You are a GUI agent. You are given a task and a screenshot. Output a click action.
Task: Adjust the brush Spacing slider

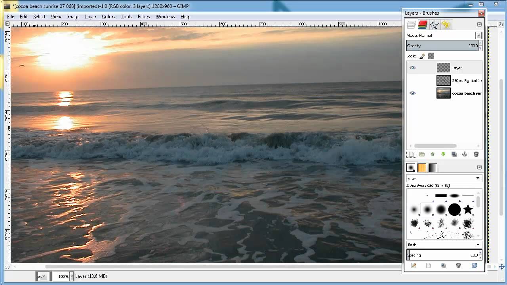point(442,255)
